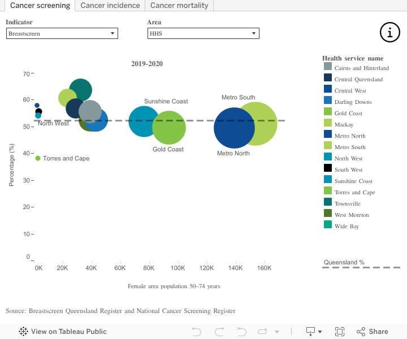Select the Cancer screening tab
The height and width of the screenshot is (339, 407).
point(40,6)
